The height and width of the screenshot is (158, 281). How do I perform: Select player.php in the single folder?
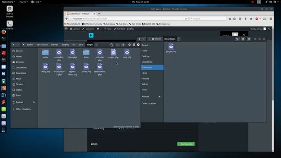pos(113,54)
